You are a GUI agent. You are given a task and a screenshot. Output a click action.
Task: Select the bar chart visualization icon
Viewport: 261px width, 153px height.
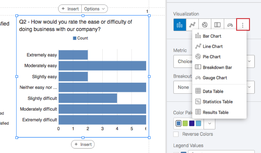coord(180,25)
